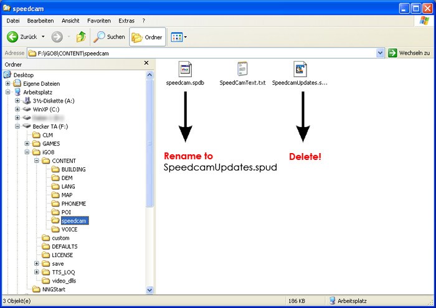Open the Suchen search tool
This screenshot has width=436, height=308.
pos(109,37)
